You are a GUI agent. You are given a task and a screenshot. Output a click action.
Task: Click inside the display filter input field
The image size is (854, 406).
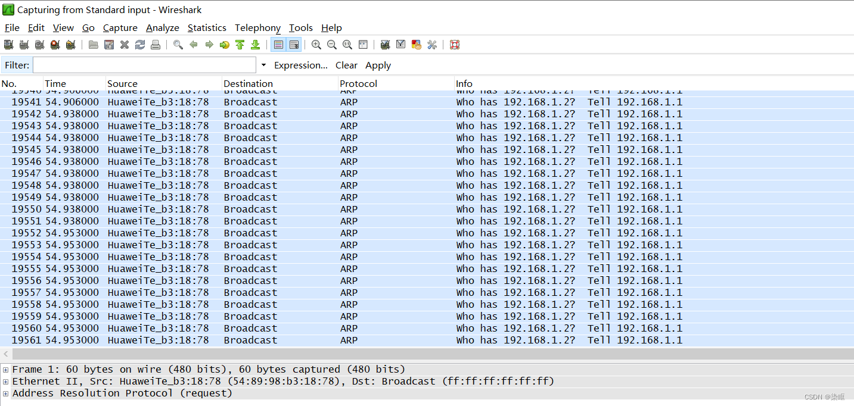[x=144, y=65]
